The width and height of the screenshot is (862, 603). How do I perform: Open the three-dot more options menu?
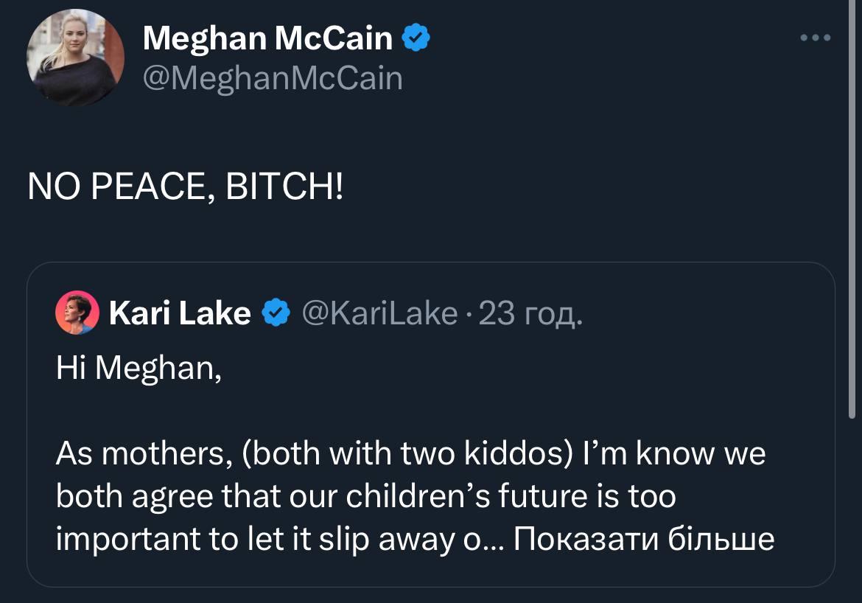tap(816, 38)
